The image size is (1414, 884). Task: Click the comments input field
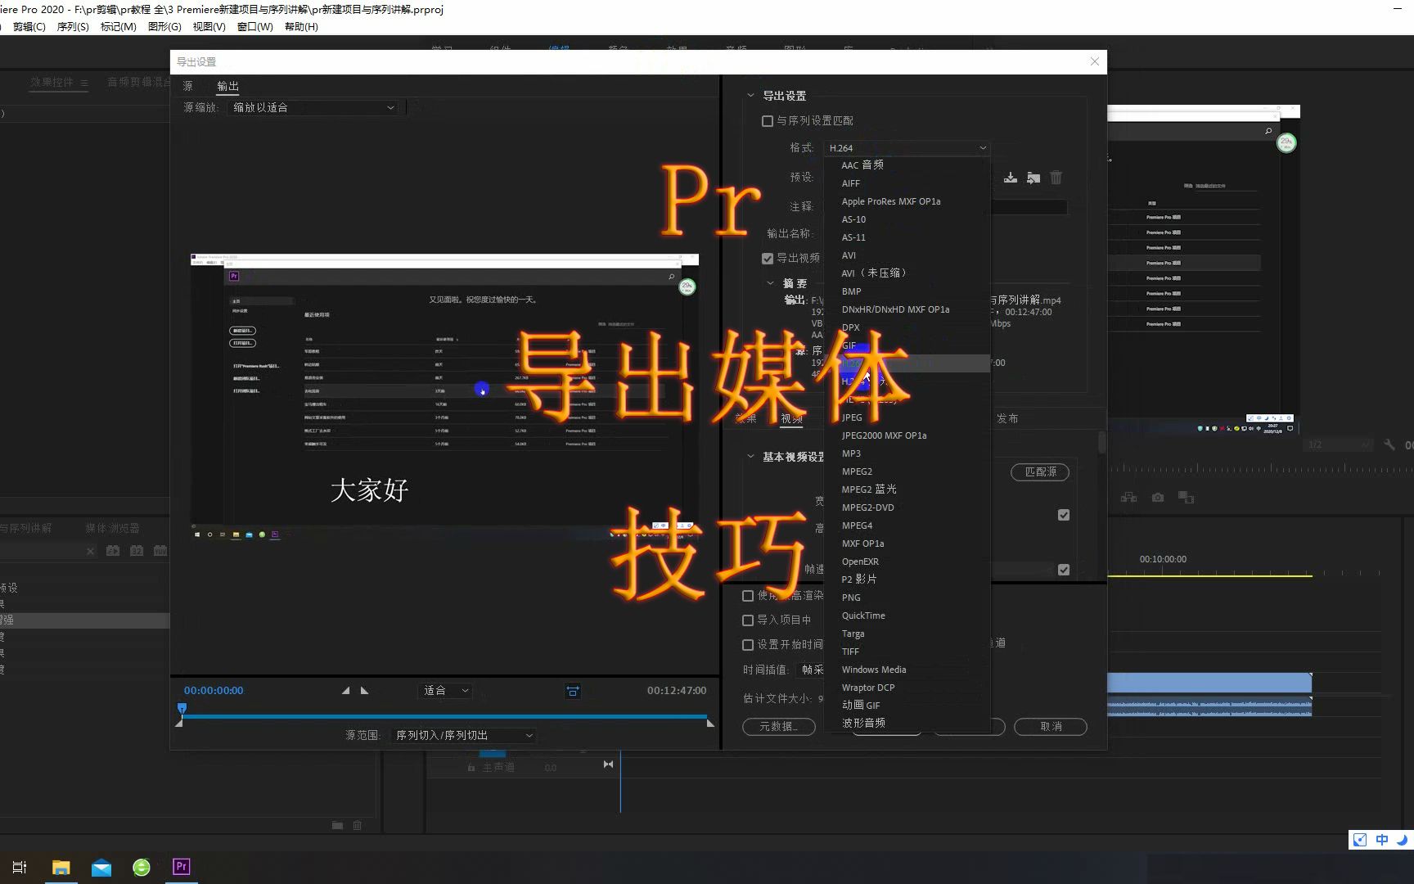[x=1029, y=207]
